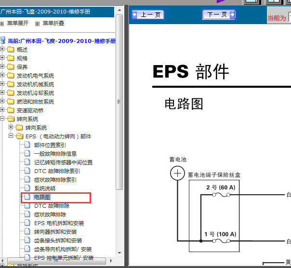The image size is (291, 268).
Task: Select 概述 folder icon
Action: (x=11, y=49)
